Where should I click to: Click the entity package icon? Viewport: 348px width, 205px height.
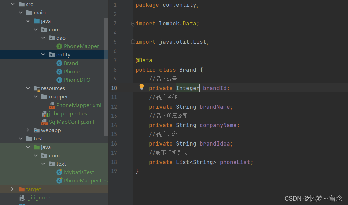click(x=52, y=55)
